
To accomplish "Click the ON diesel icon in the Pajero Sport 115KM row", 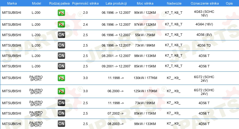I will 61,113.
